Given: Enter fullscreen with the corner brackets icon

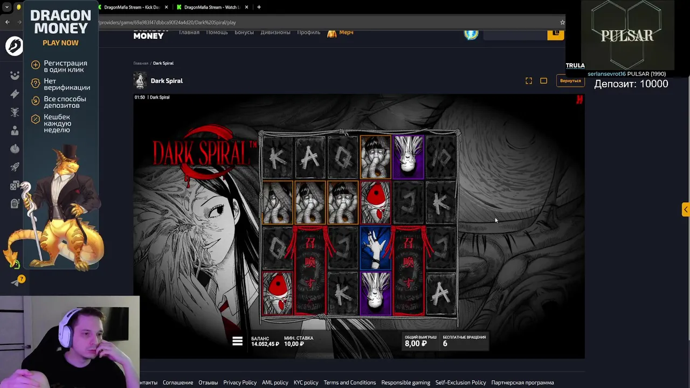Looking at the screenshot, I should tap(529, 81).
